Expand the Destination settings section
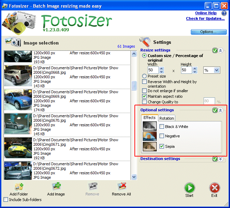The width and height of the screenshot is (230, 208). 220,159
